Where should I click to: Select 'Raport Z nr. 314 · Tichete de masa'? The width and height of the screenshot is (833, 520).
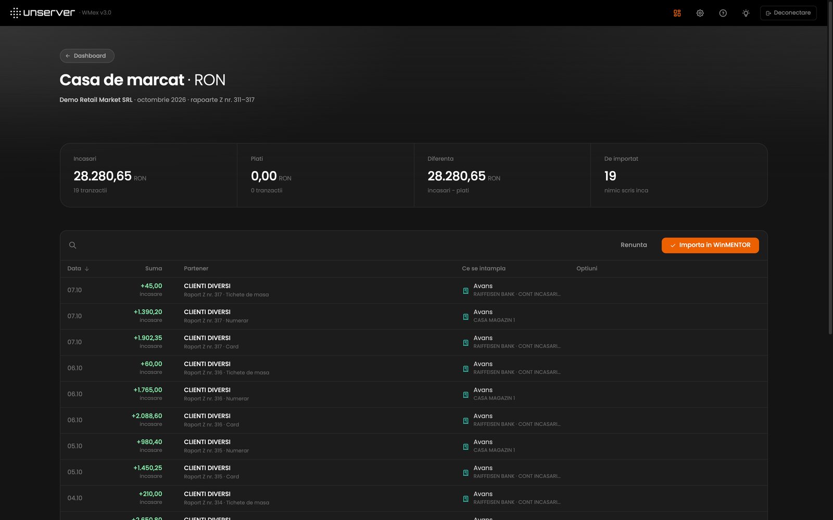(x=226, y=503)
